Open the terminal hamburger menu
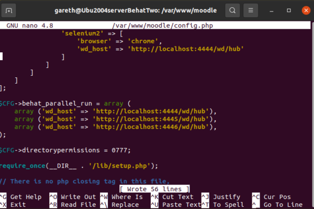 coord(251,10)
